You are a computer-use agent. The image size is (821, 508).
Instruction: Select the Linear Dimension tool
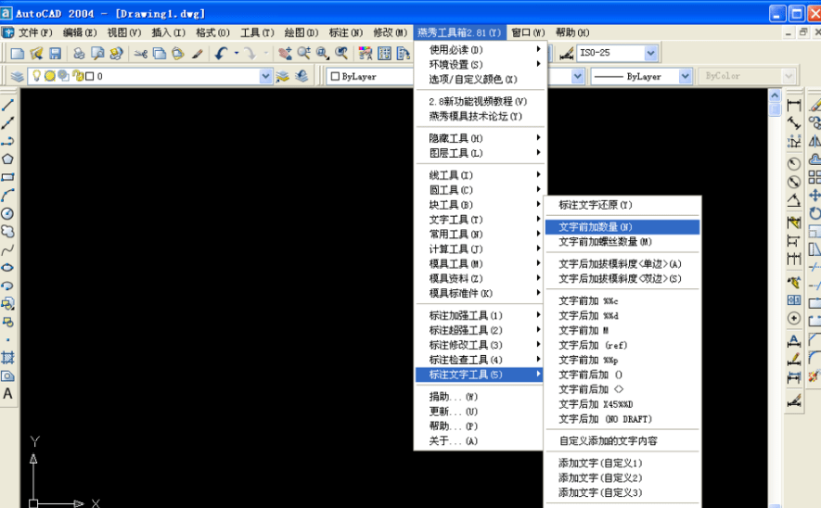794,105
